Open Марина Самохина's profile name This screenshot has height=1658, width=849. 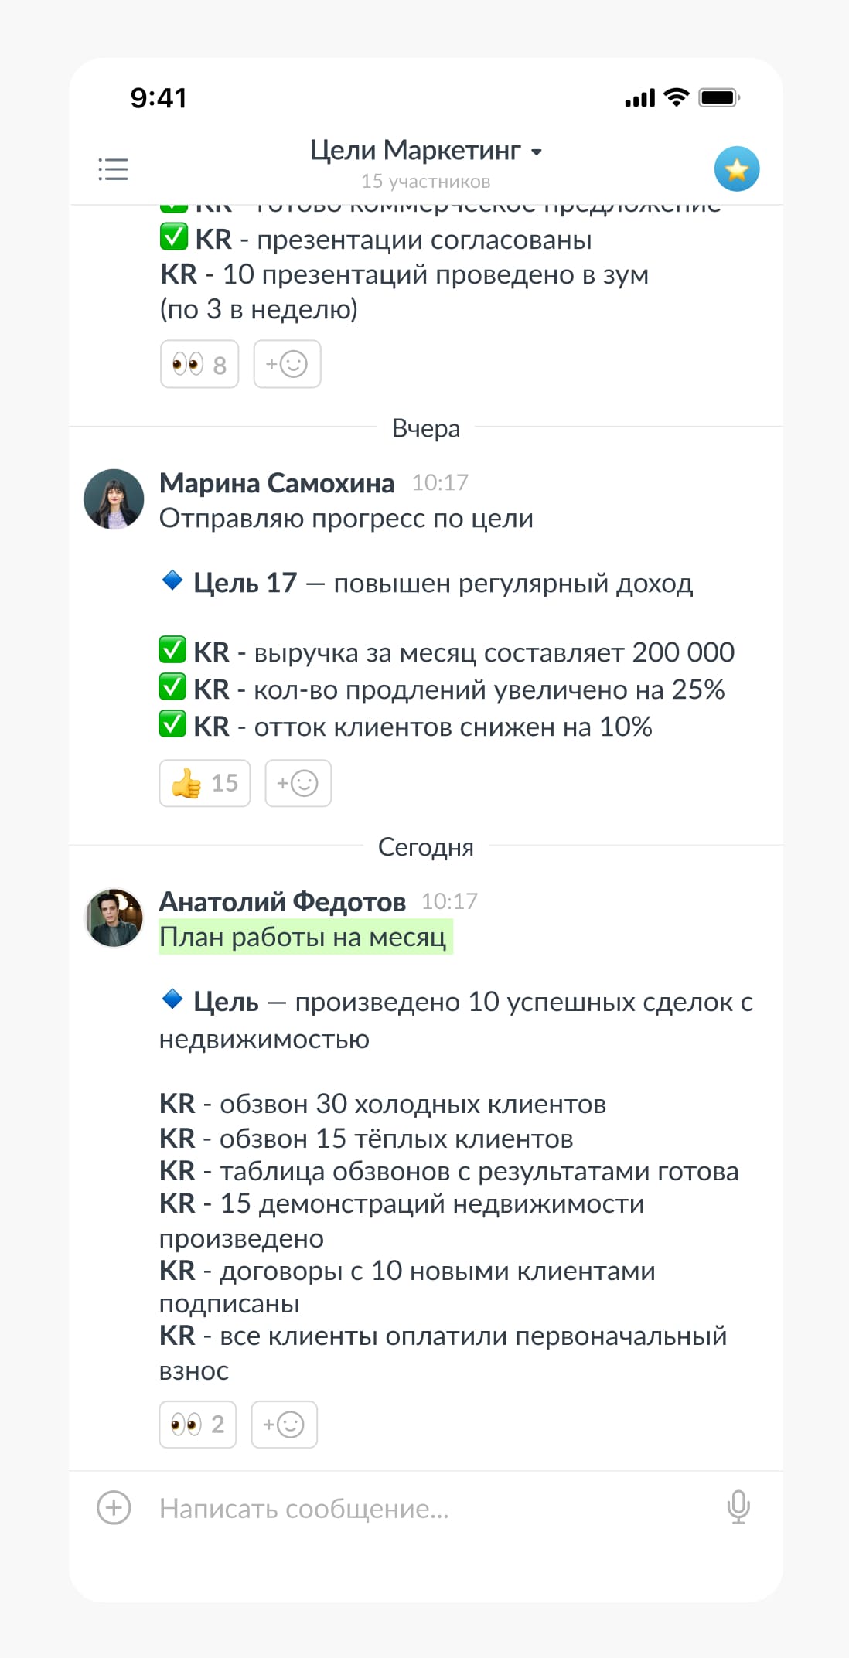click(277, 483)
